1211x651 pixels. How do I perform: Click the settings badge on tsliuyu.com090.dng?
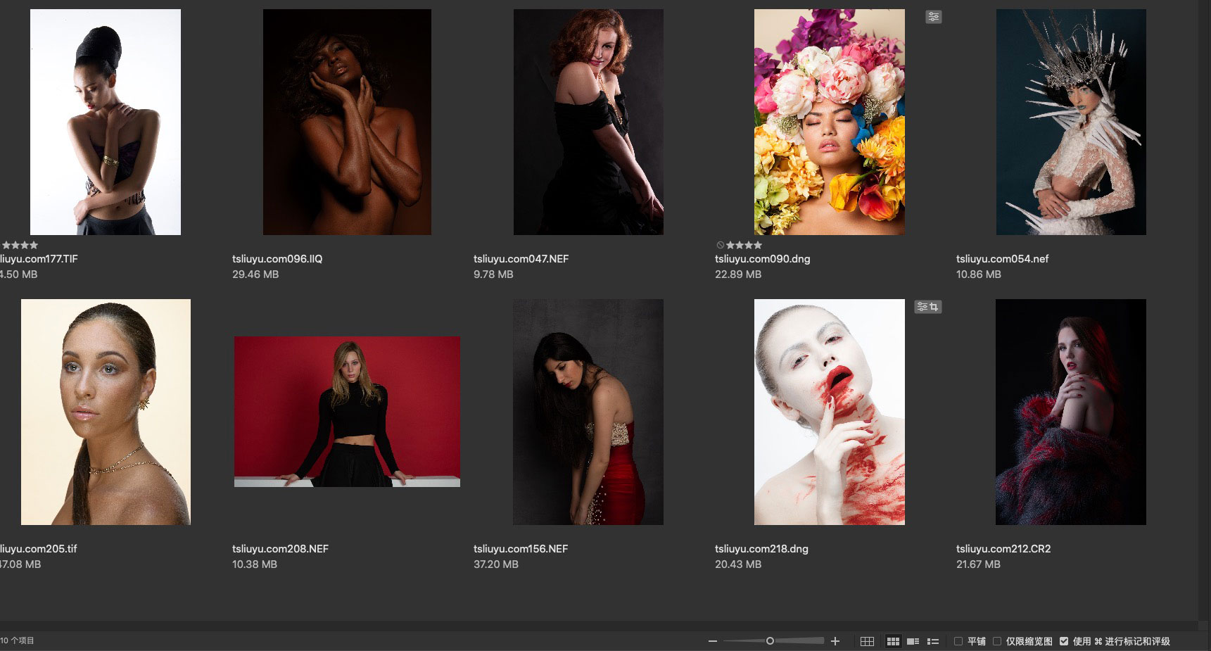pos(933,17)
